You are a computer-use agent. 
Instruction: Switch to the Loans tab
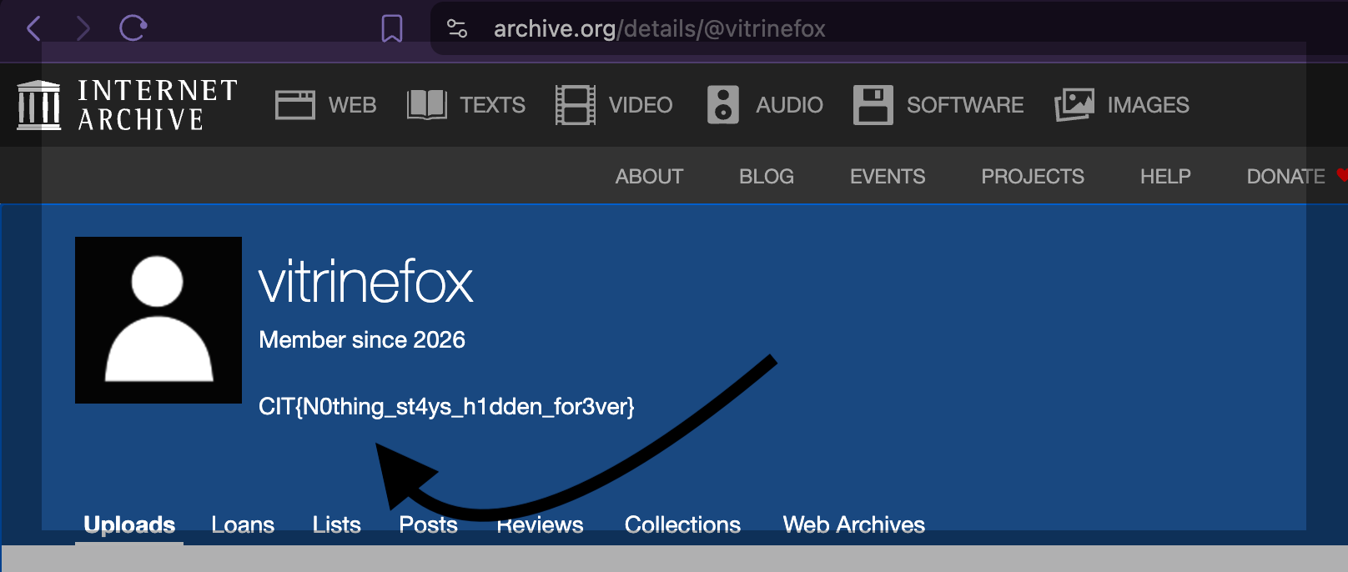tap(243, 524)
